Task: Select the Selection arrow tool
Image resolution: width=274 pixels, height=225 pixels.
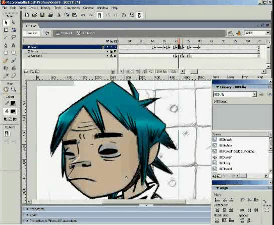Action: pyautogui.click(x=6, y=23)
